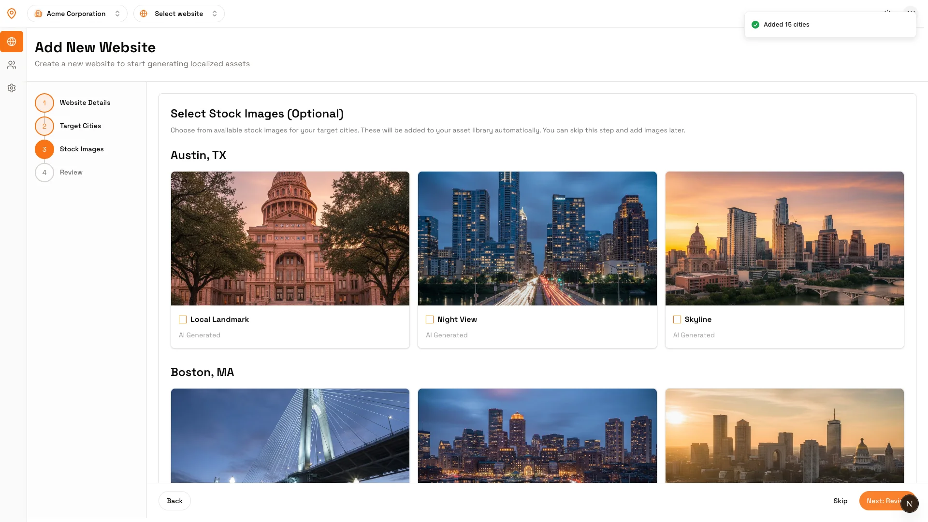
Task: Expand the Select website dropdown
Action: (179, 14)
